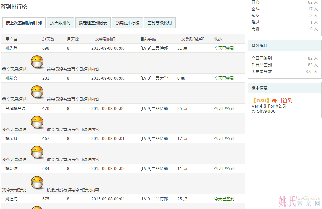Click the 签到统计 panel header

285,46
